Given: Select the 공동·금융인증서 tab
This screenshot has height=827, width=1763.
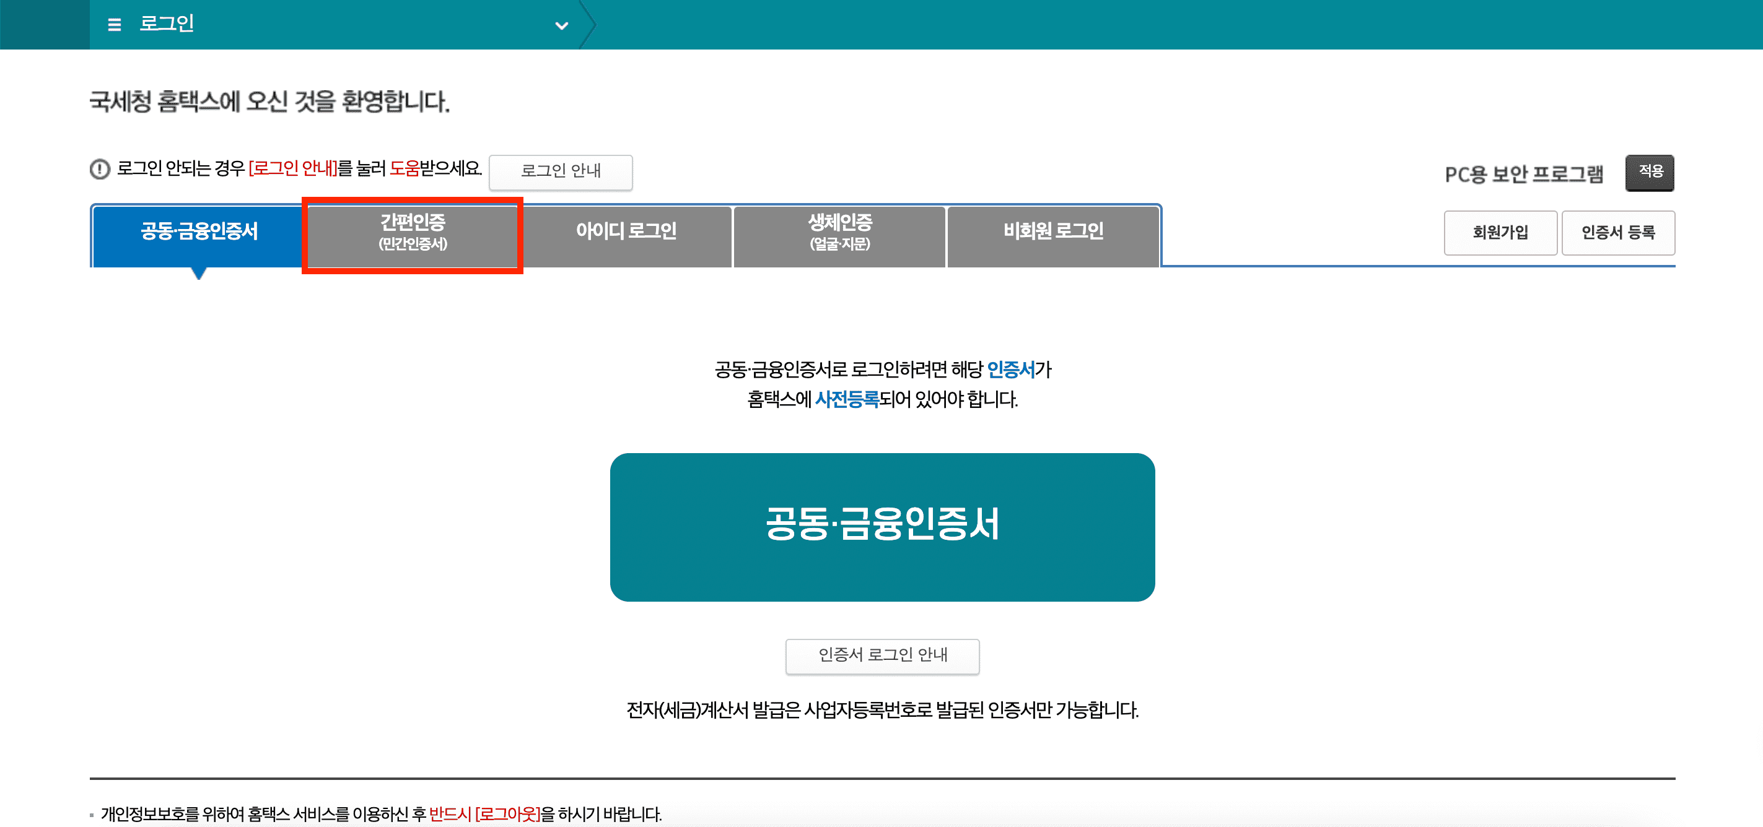Looking at the screenshot, I should tap(198, 232).
